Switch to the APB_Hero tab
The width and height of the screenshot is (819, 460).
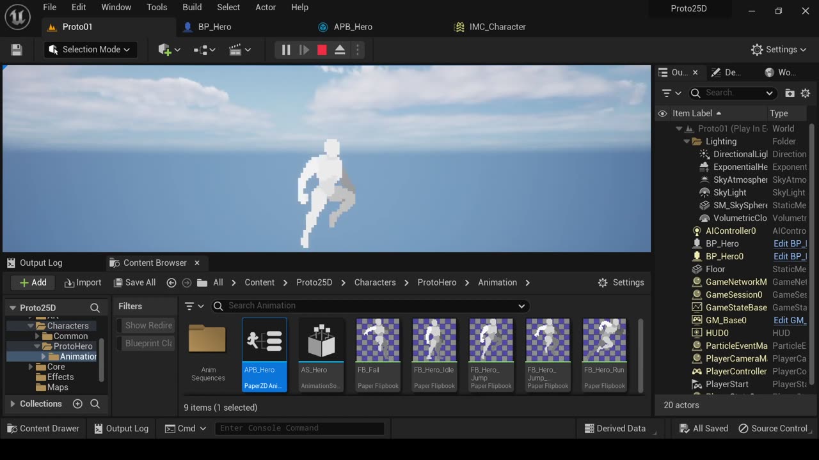point(353,27)
